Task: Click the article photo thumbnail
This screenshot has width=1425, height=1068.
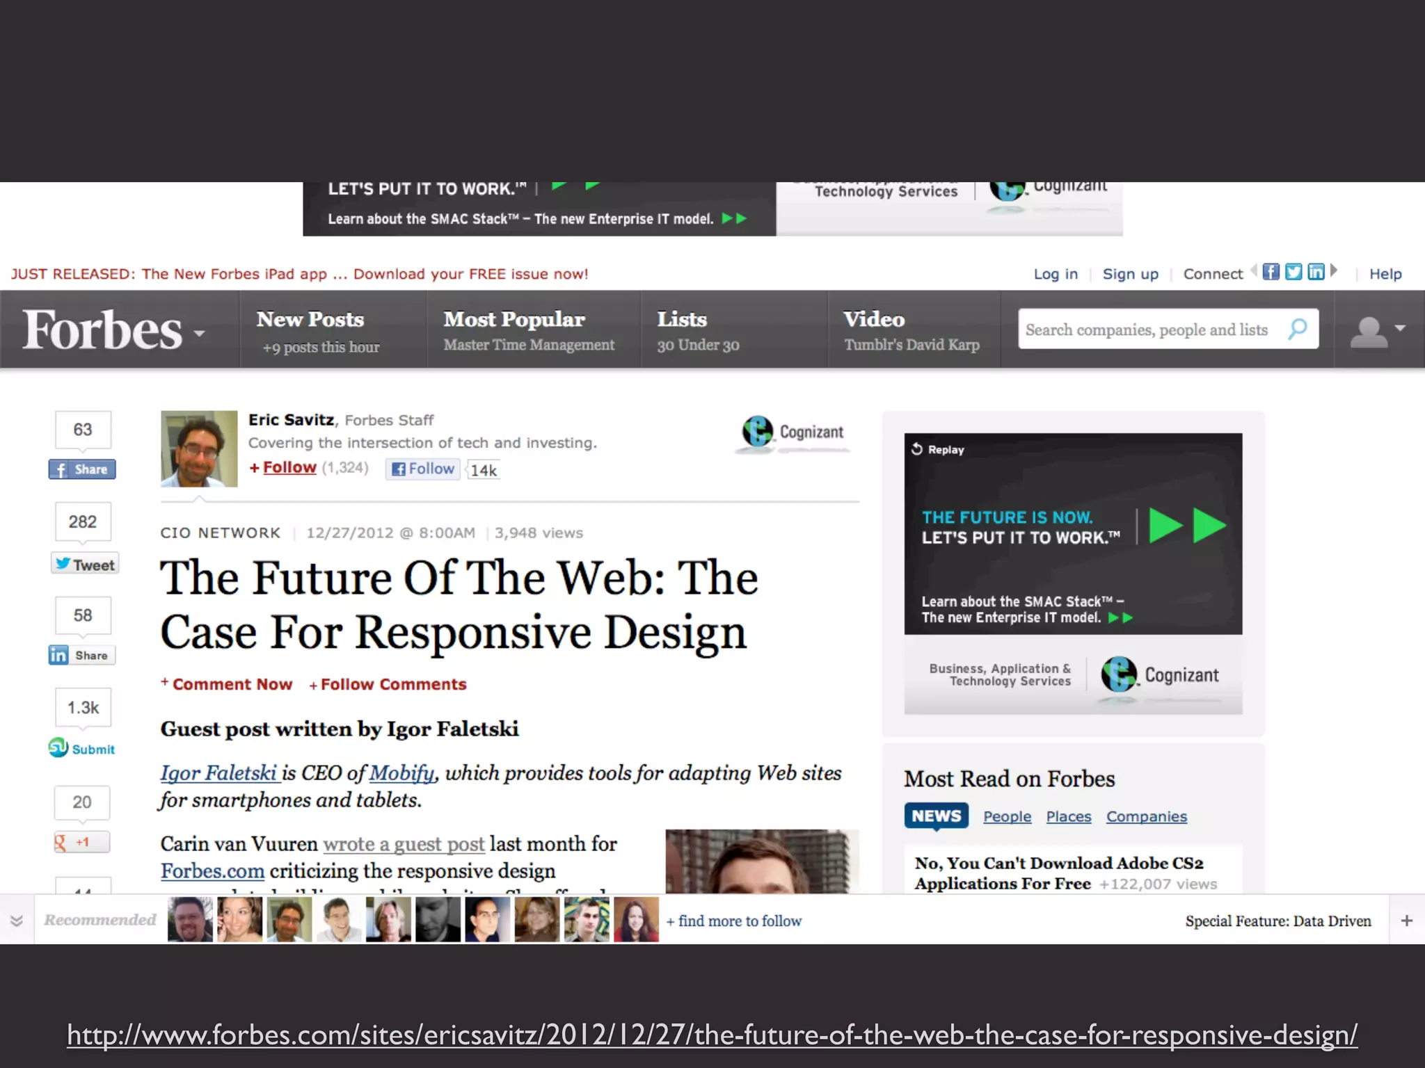Action: point(762,861)
